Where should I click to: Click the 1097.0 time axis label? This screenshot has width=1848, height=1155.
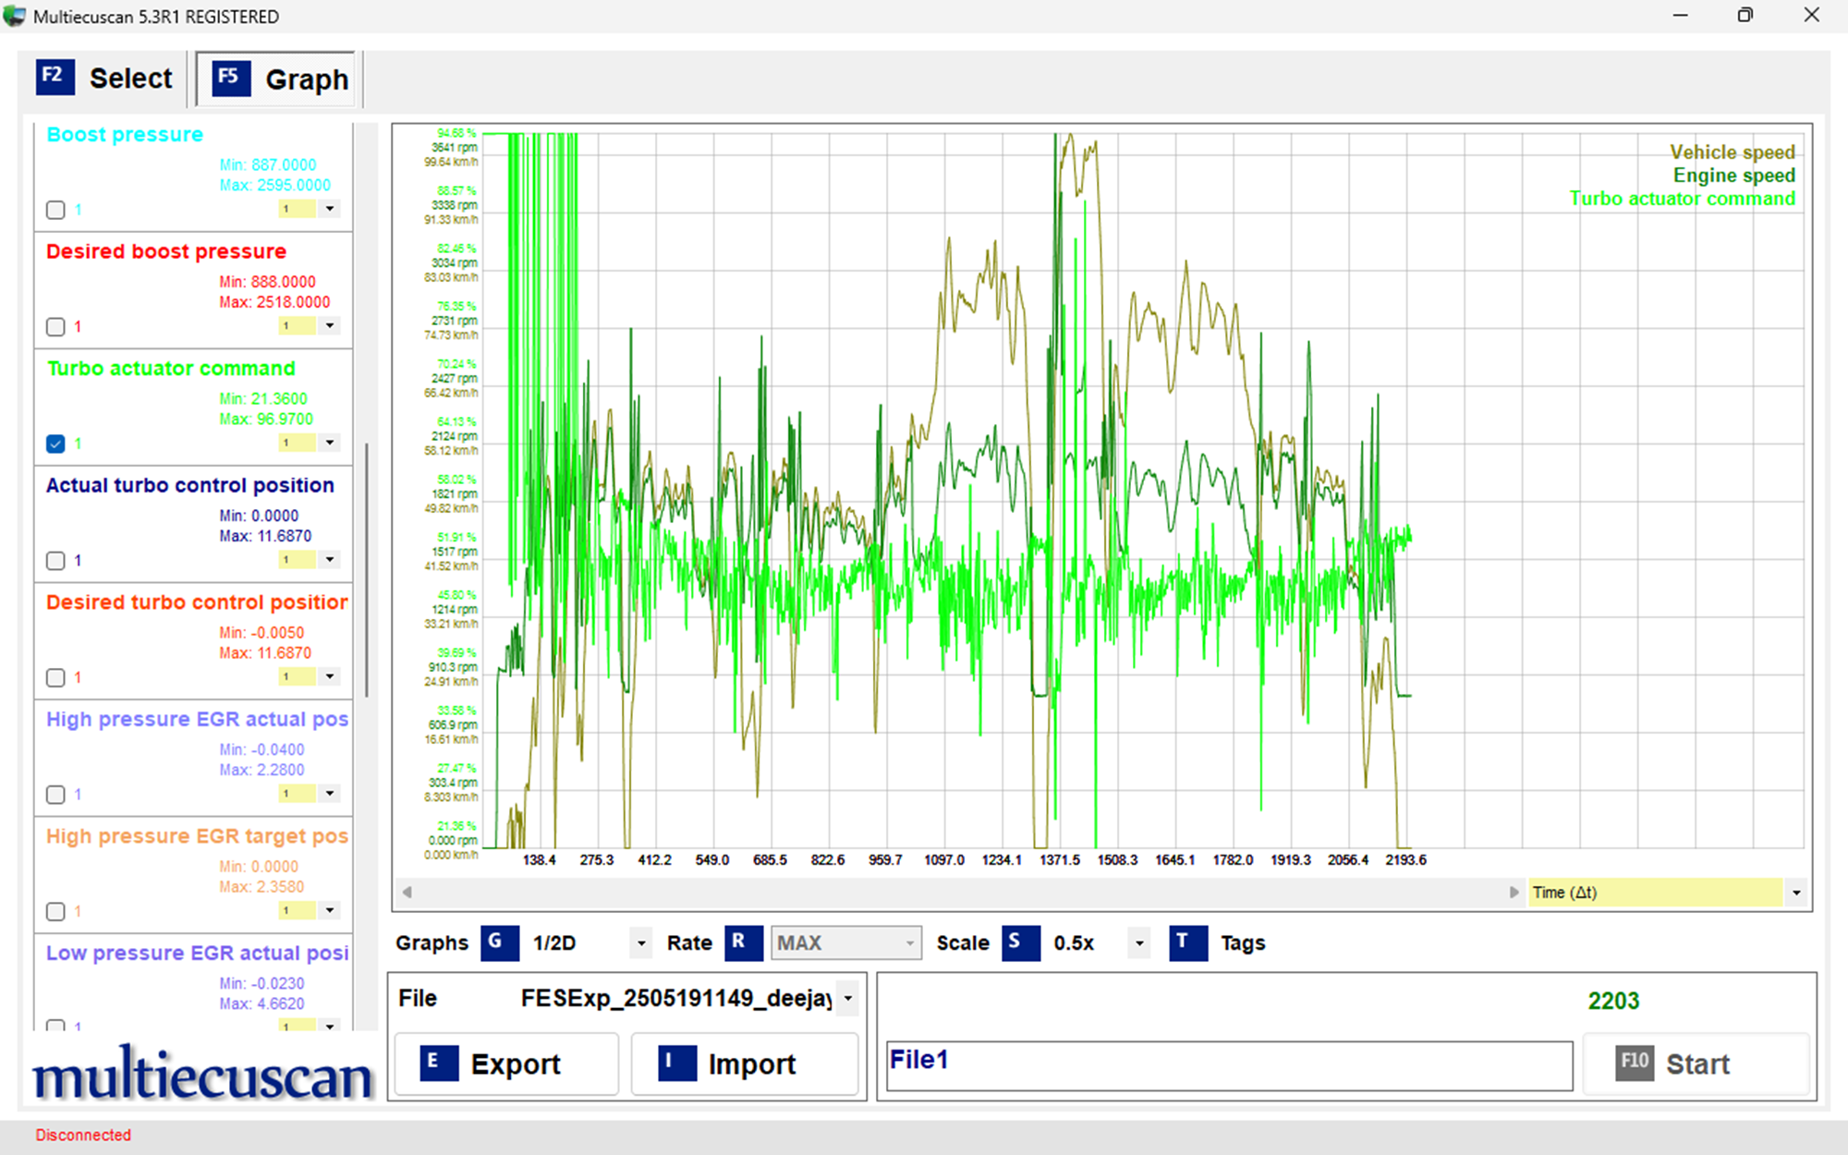943,860
